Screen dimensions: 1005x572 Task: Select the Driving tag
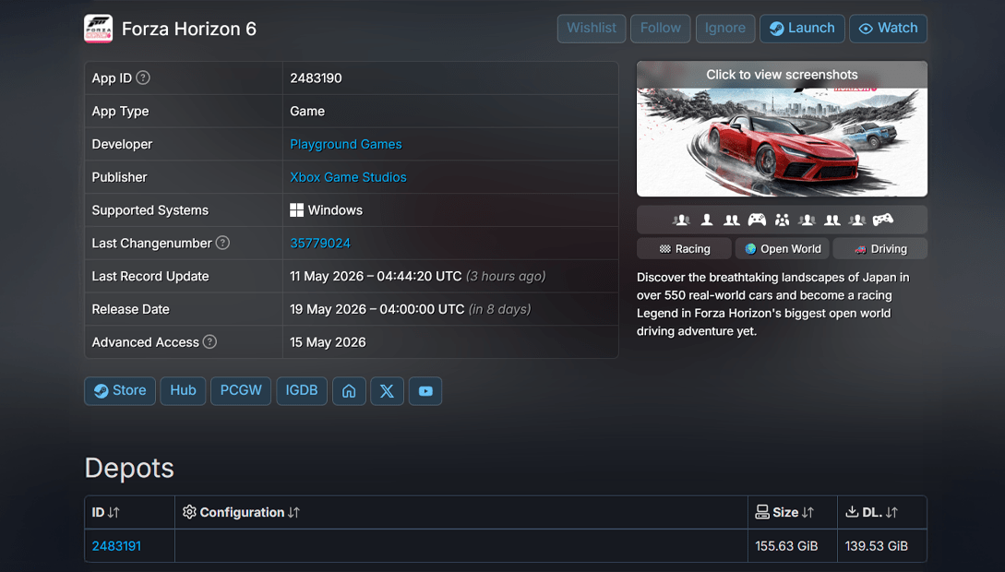tap(880, 248)
